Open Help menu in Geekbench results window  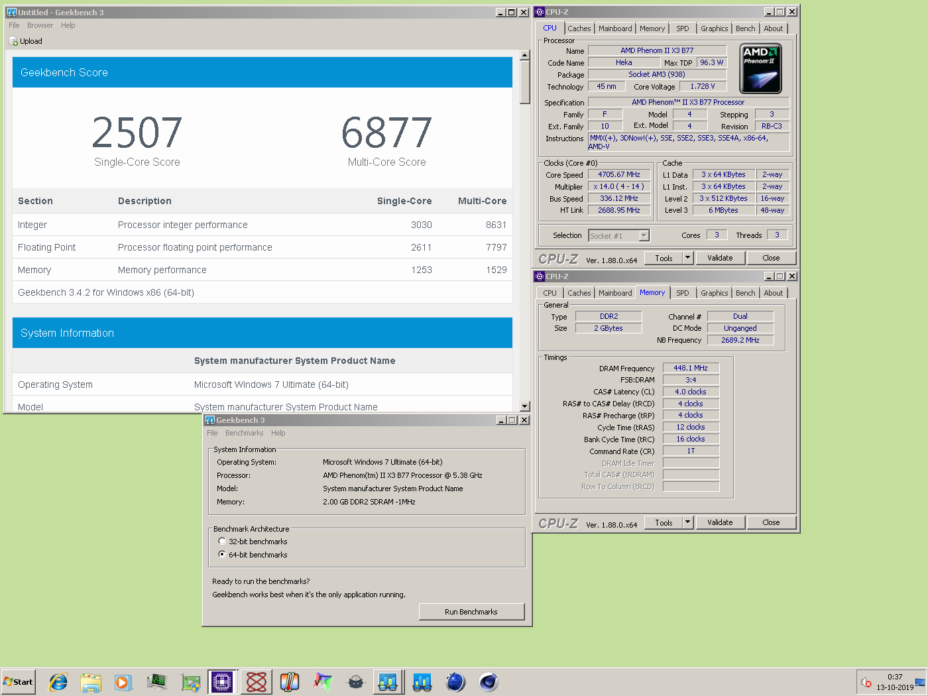(x=68, y=25)
